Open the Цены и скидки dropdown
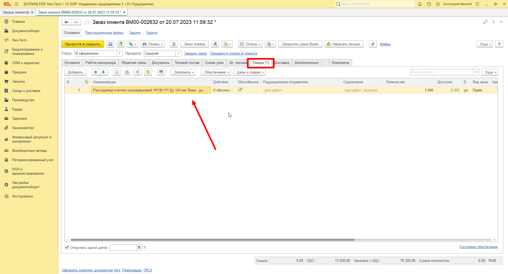The width and height of the screenshot is (508, 274). (x=249, y=72)
